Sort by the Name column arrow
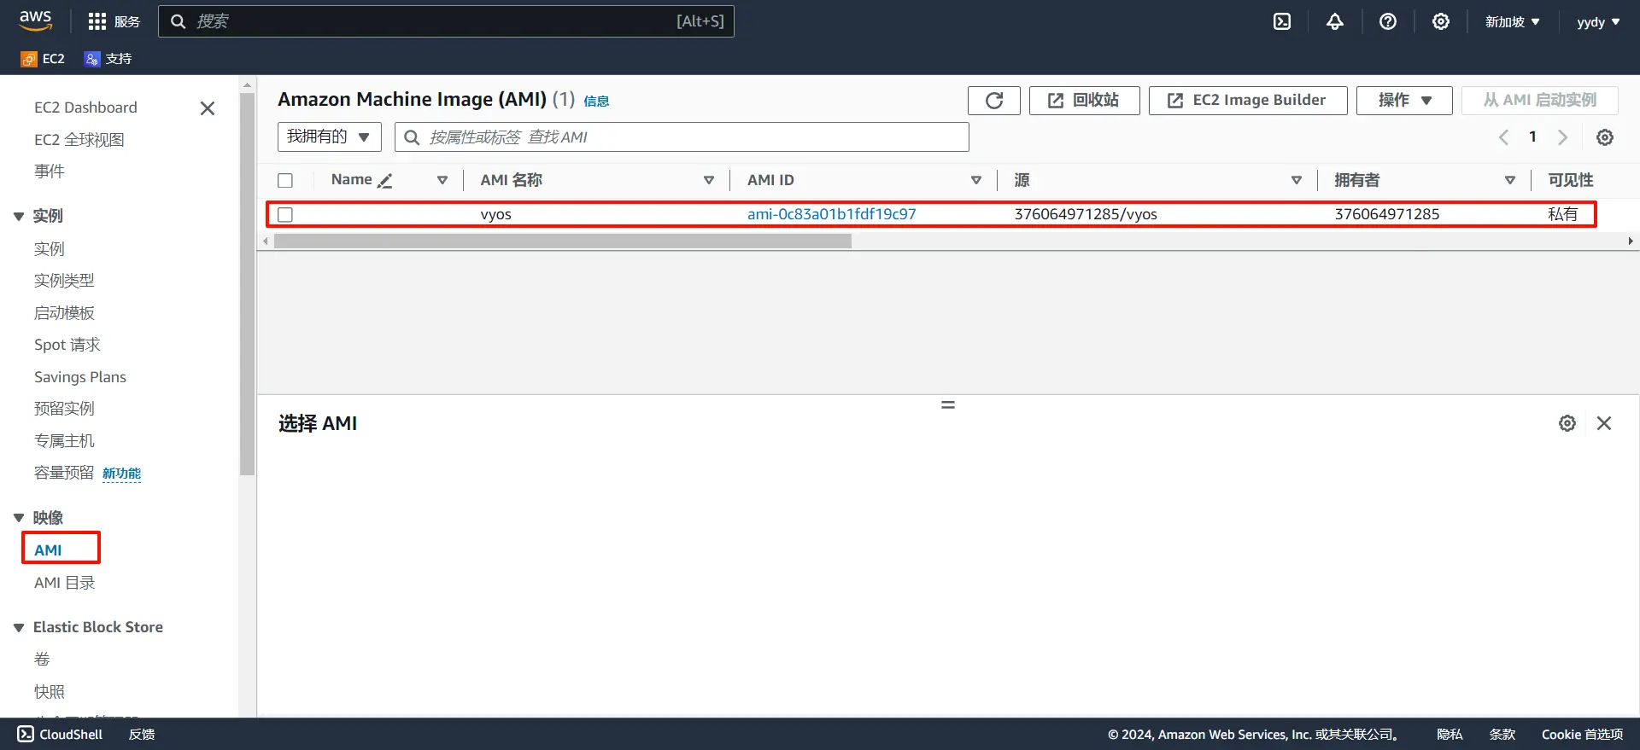The image size is (1640, 750). (x=442, y=180)
